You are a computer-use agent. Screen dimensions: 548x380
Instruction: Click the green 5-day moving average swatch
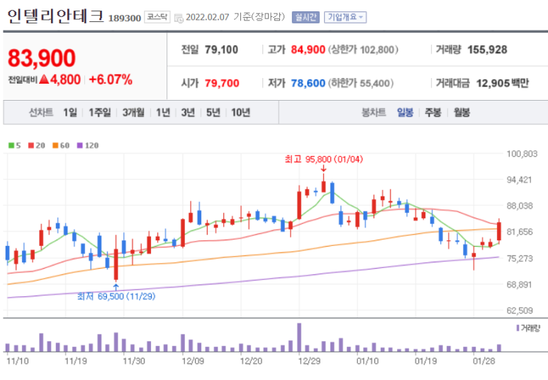[11, 145]
